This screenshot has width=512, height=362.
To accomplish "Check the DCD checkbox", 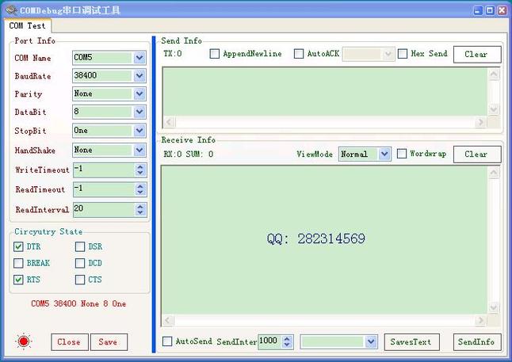I will [x=80, y=263].
